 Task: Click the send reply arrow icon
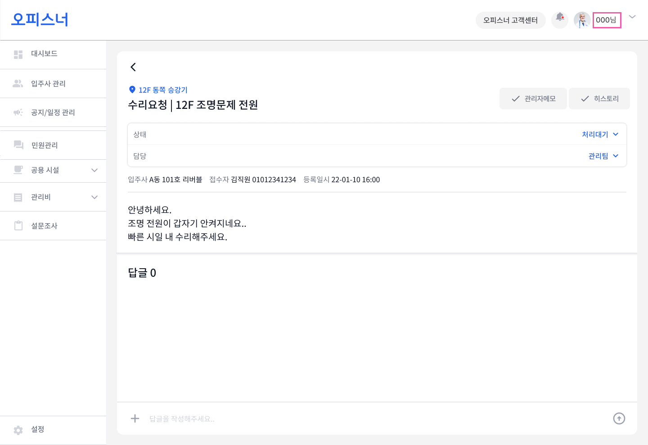[619, 418]
